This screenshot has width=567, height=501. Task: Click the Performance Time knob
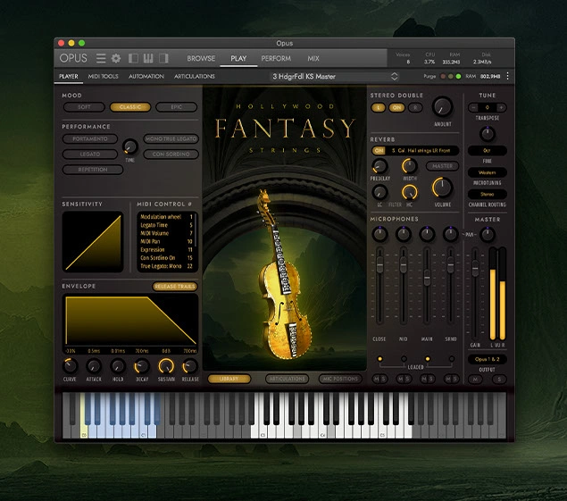(x=129, y=146)
